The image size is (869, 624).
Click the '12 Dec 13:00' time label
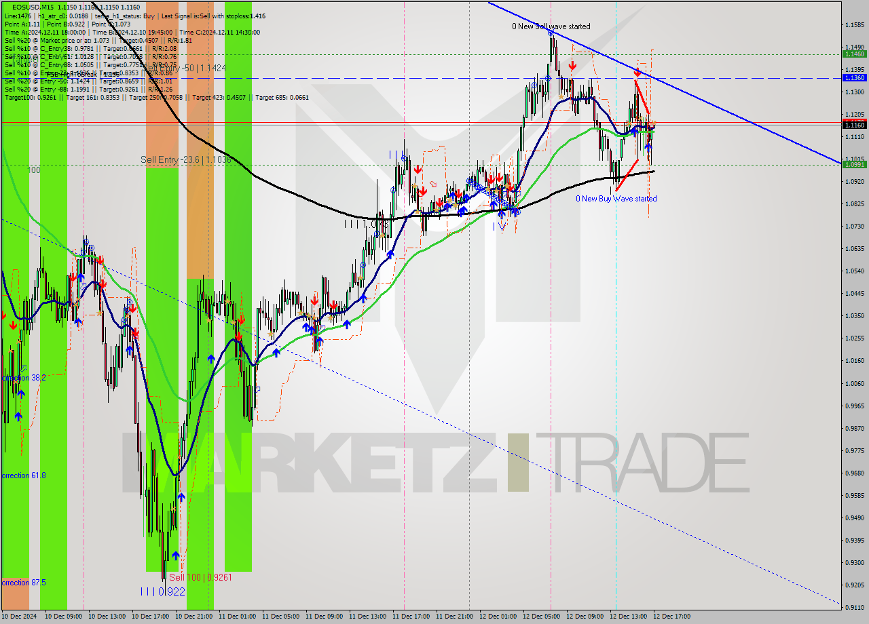click(628, 617)
